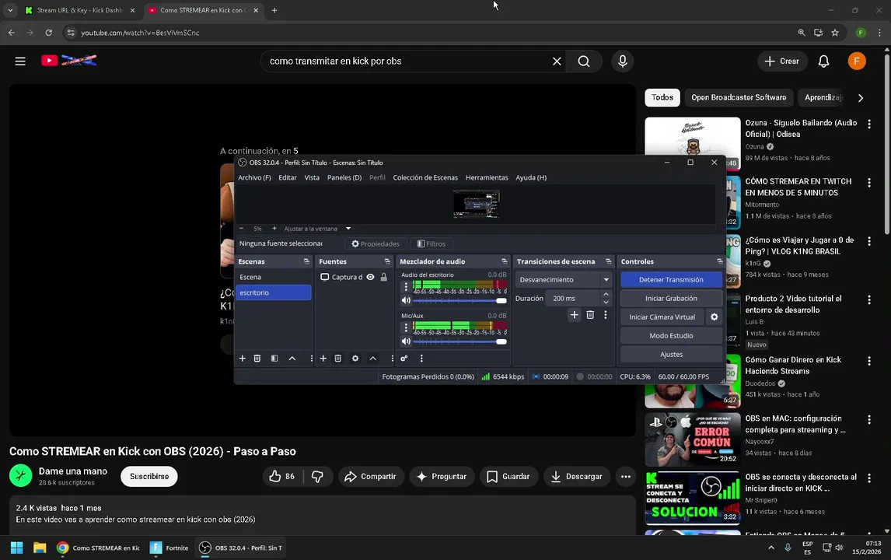This screenshot has width=891, height=560.
Task: Open YouTube hamburger guide menu
Action: [20, 61]
